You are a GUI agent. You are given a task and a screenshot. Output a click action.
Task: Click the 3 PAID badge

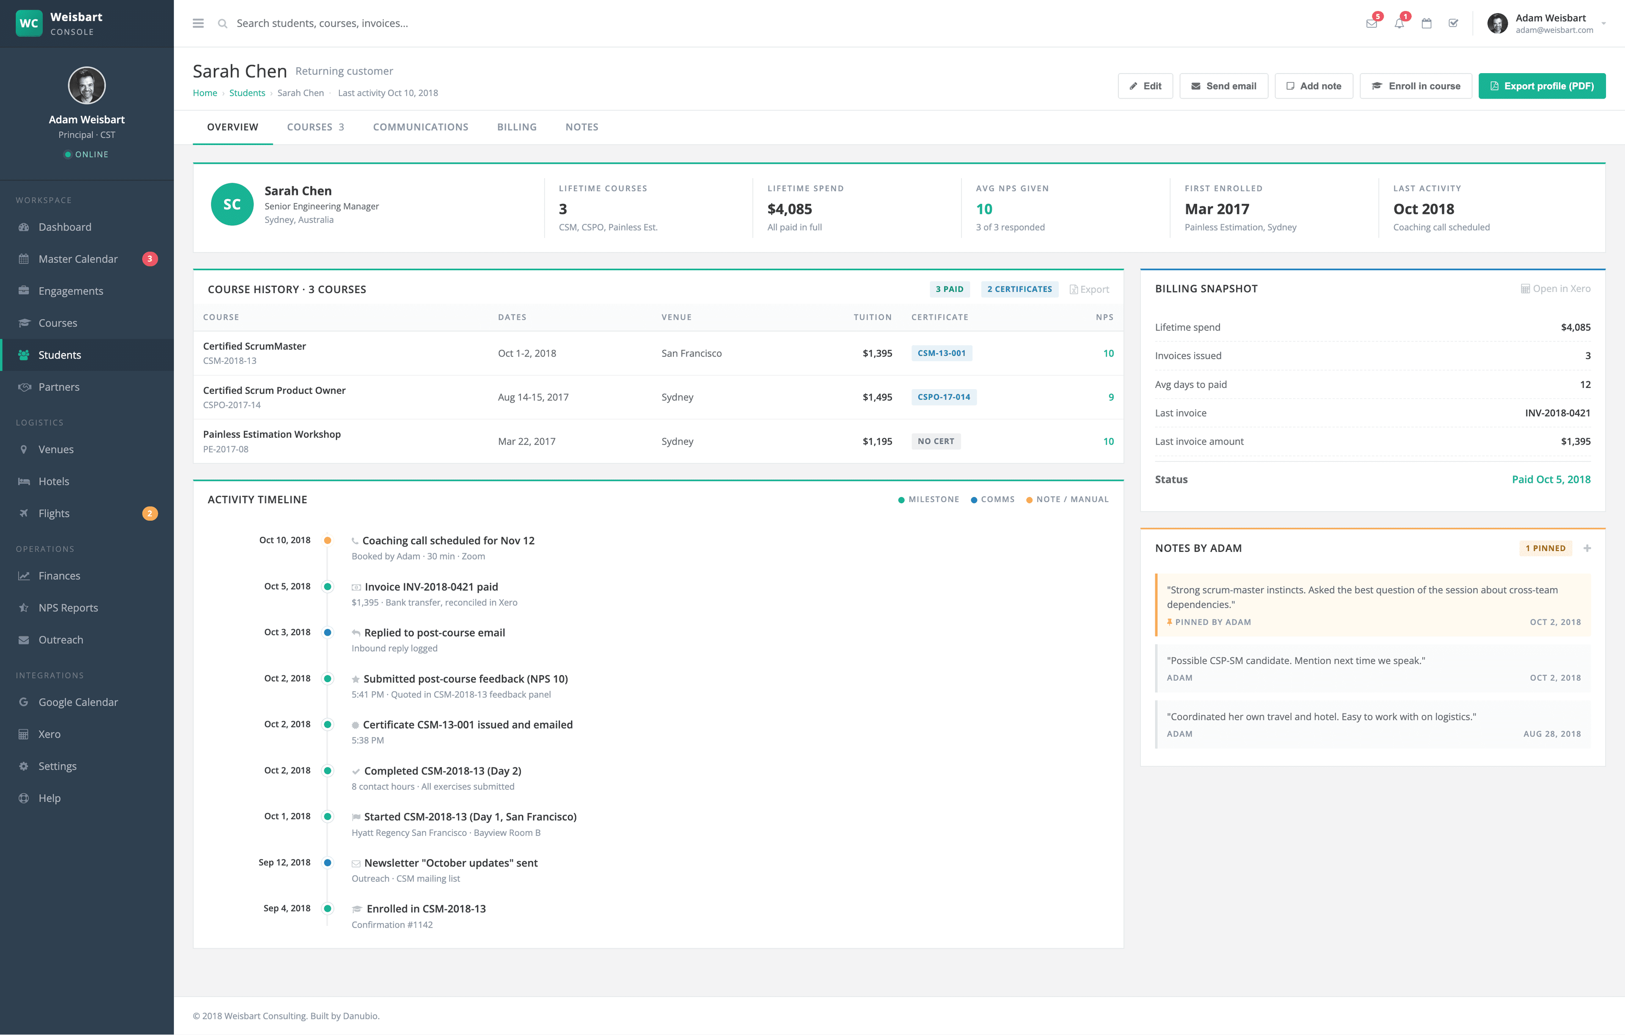[x=950, y=289]
